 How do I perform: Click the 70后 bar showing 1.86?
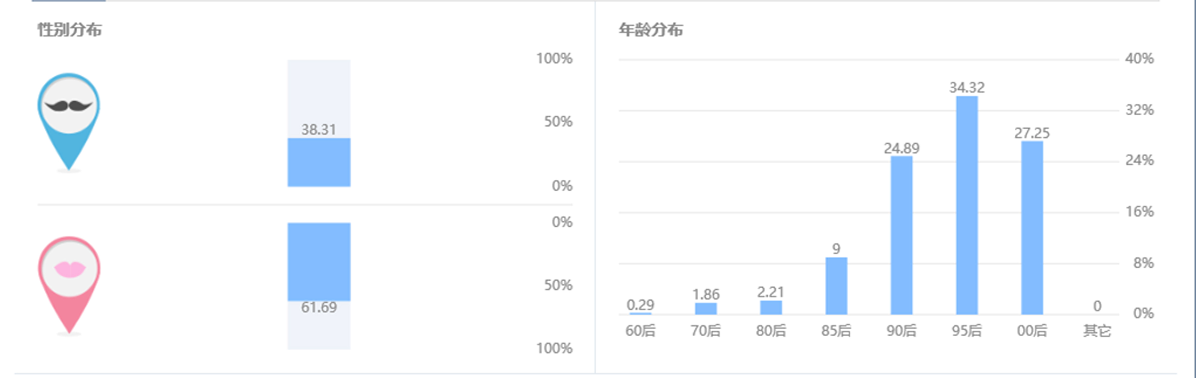tap(706, 309)
